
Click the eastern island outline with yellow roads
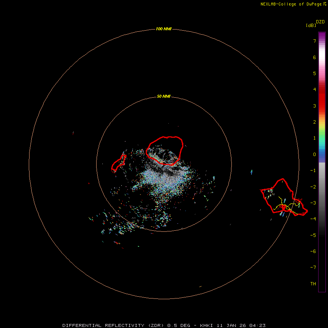(x=284, y=198)
